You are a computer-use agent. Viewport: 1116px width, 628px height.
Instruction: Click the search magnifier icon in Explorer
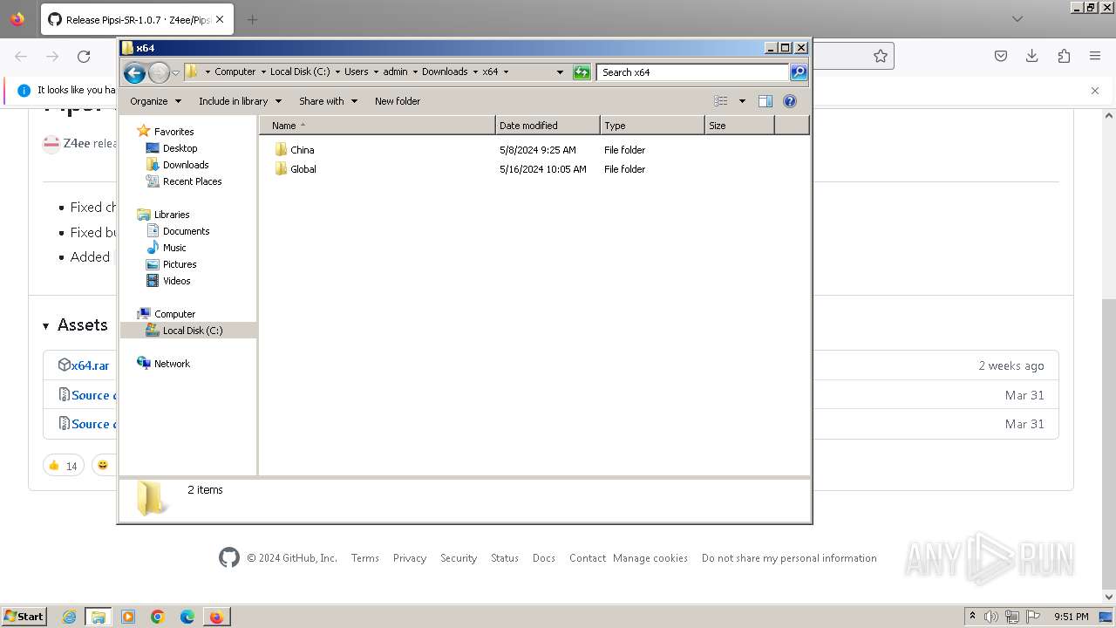pos(799,72)
